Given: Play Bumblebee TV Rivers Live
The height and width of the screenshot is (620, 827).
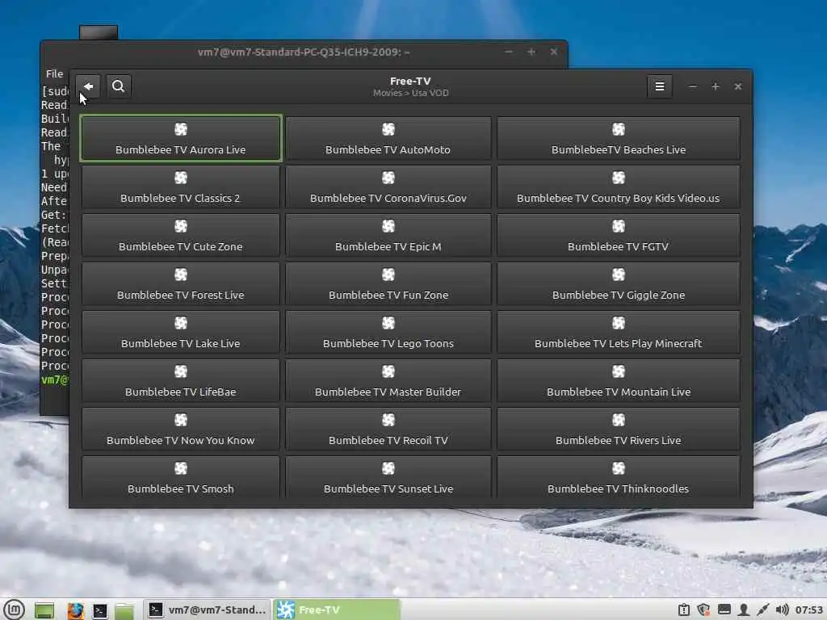Looking at the screenshot, I should (x=618, y=429).
